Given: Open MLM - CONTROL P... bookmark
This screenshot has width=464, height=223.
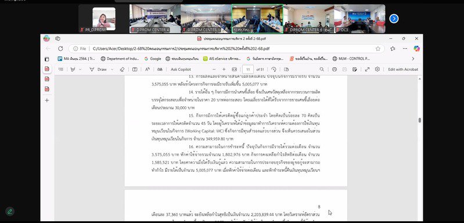Looking at the screenshot, I should (x=351, y=59).
